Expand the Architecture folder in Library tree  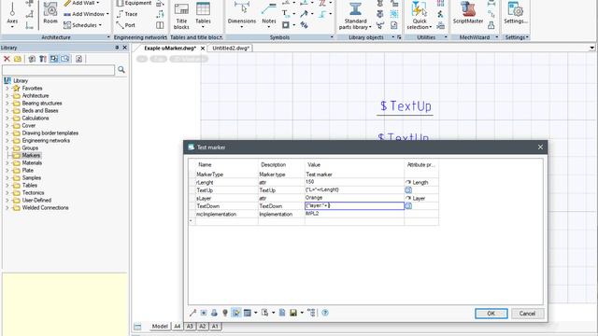click(7, 95)
